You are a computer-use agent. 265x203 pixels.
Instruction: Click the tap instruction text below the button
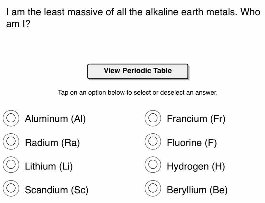137,92
